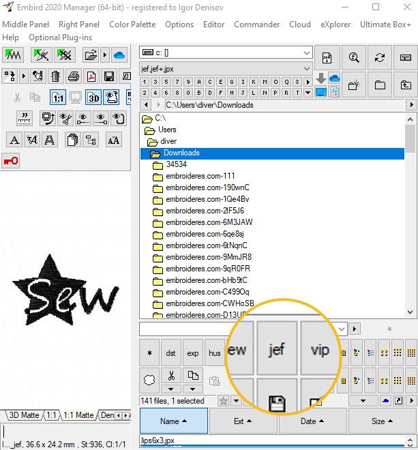Click the double AA font size icon
The height and width of the screenshot is (450, 418).
[x=114, y=140]
